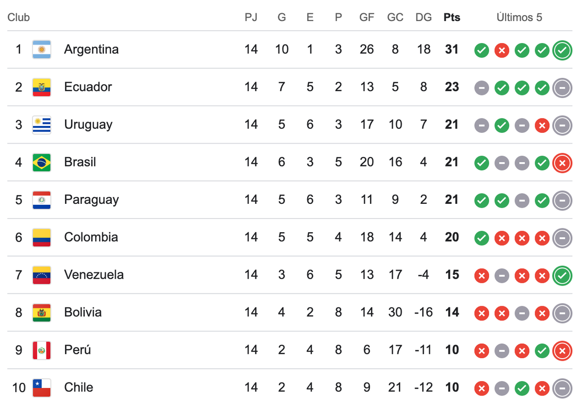
Task: Open the Colombia team name link
Action: point(91,237)
